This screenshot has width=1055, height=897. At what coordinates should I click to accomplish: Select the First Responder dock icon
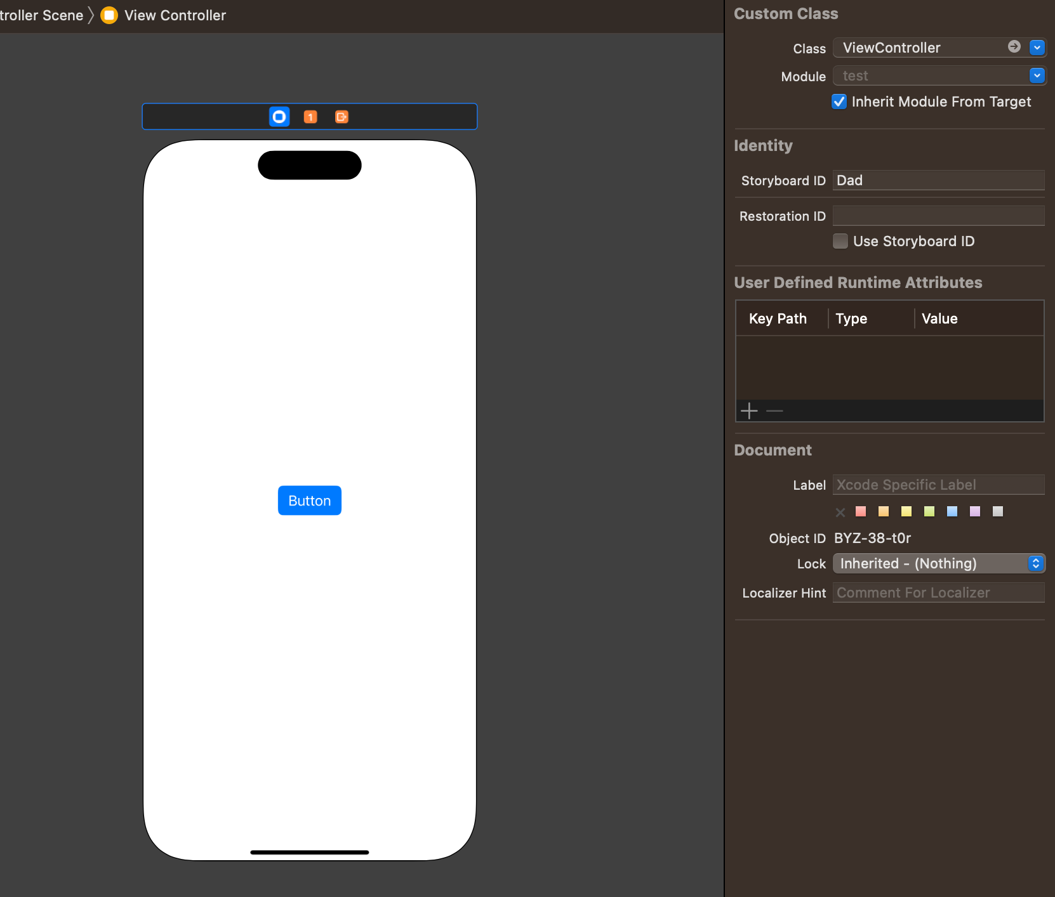click(x=310, y=117)
